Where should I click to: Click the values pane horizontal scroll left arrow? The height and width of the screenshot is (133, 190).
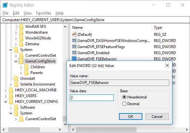click(73, 129)
